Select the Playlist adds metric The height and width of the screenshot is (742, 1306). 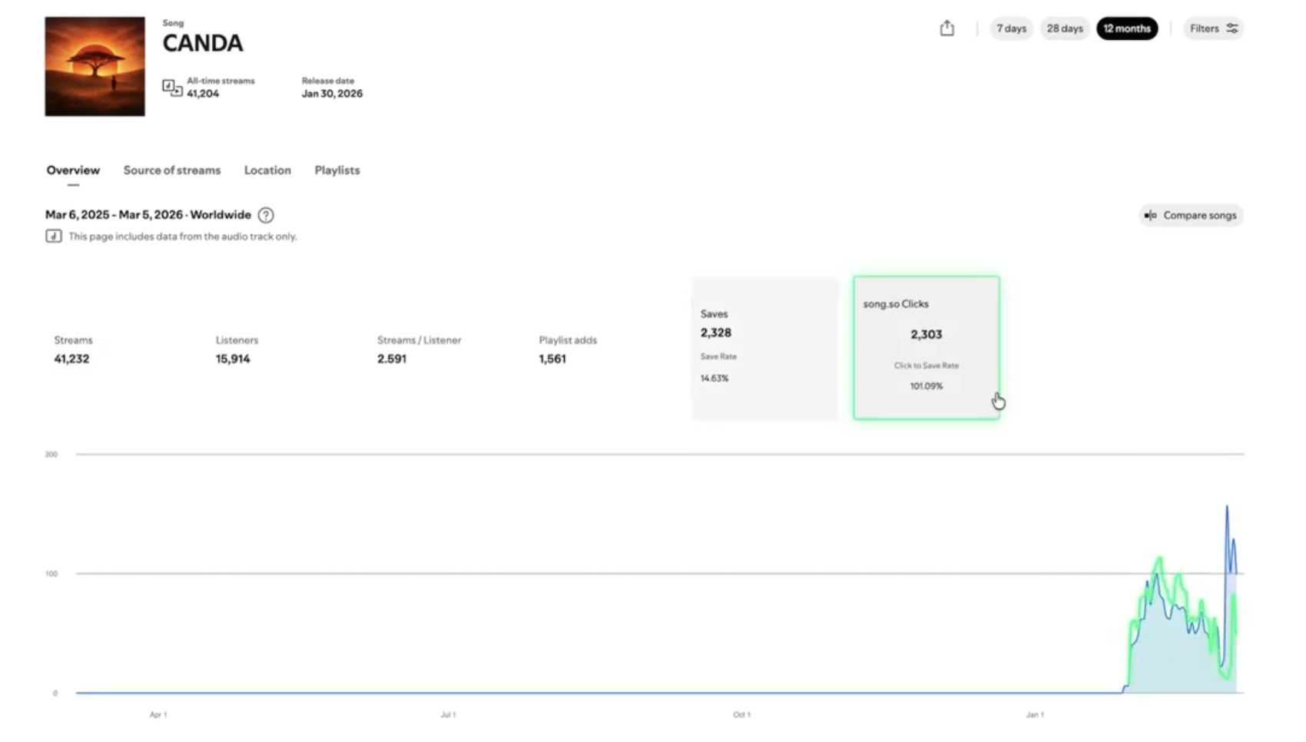point(568,349)
